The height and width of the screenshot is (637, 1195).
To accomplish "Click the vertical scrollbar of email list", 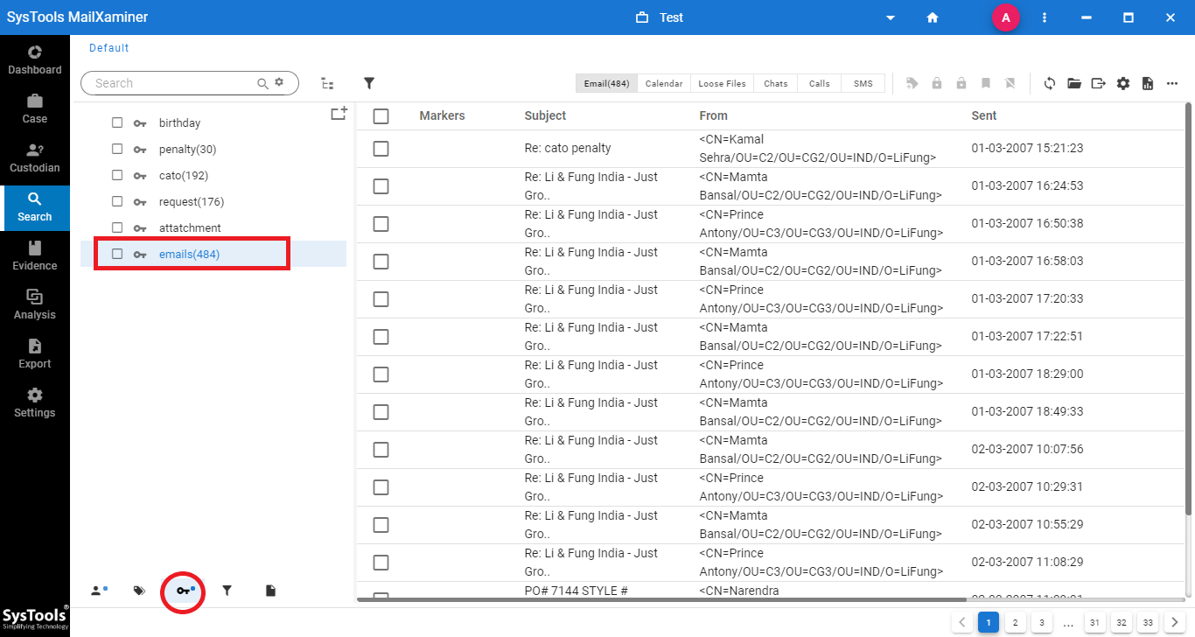I will [1190, 309].
